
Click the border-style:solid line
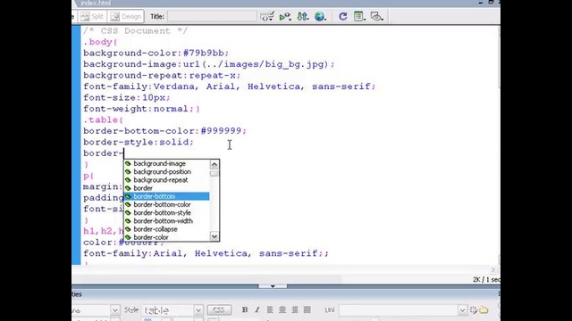pos(139,143)
